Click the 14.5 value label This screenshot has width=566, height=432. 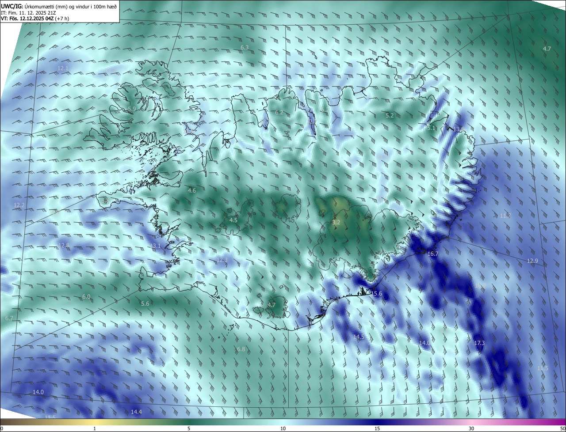coord(359,337)
